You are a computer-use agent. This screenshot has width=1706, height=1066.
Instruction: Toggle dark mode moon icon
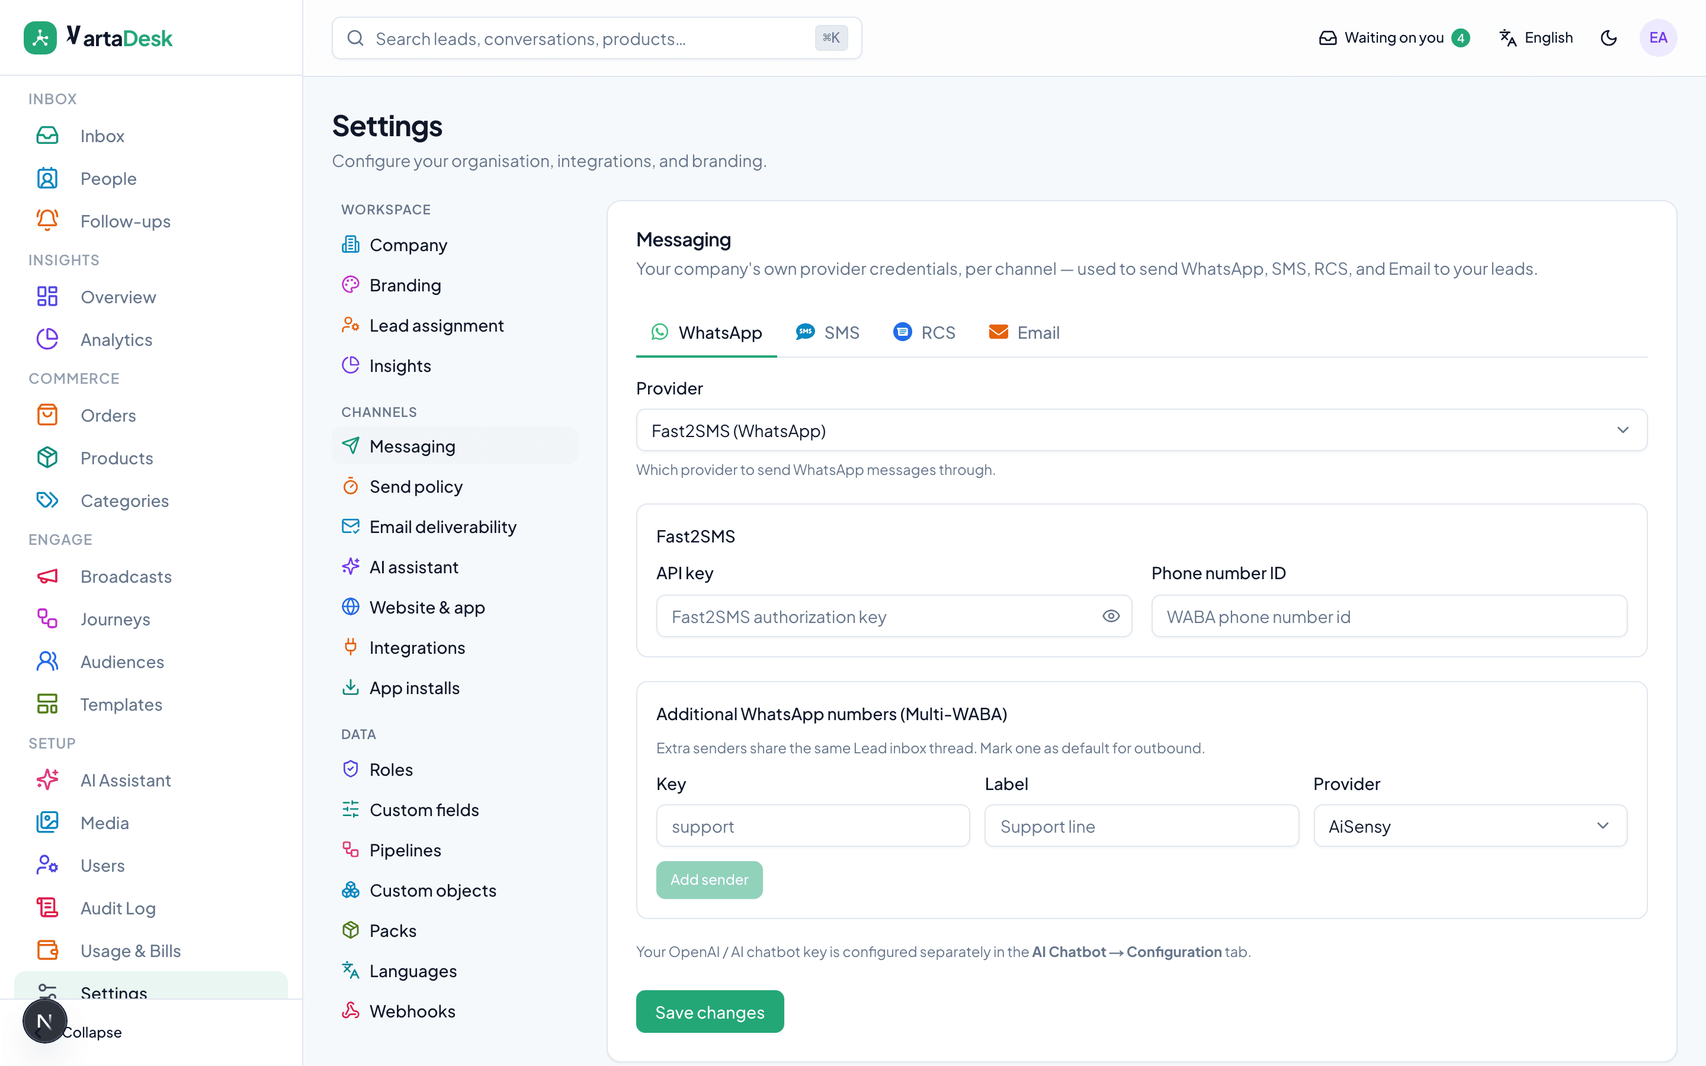1609,38
